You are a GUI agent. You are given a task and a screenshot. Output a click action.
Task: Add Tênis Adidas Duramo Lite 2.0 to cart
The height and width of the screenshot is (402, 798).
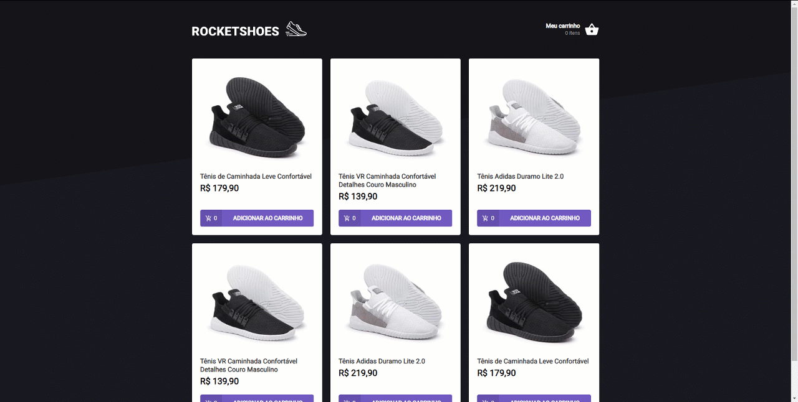click(x=546, y=218)
